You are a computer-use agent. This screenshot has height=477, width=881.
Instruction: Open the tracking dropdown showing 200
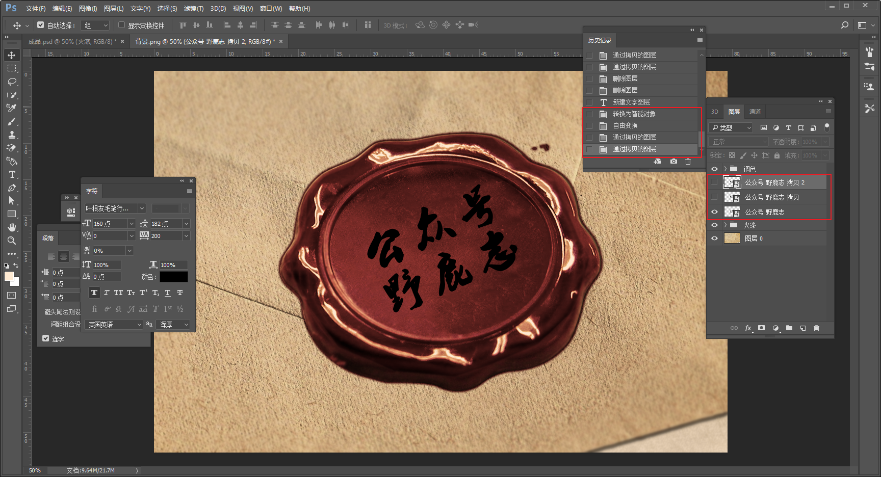(186, 236)
